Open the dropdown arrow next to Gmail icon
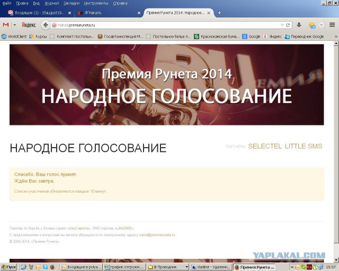The width and height of the screenshot is (339, 271). pos(15,25)
